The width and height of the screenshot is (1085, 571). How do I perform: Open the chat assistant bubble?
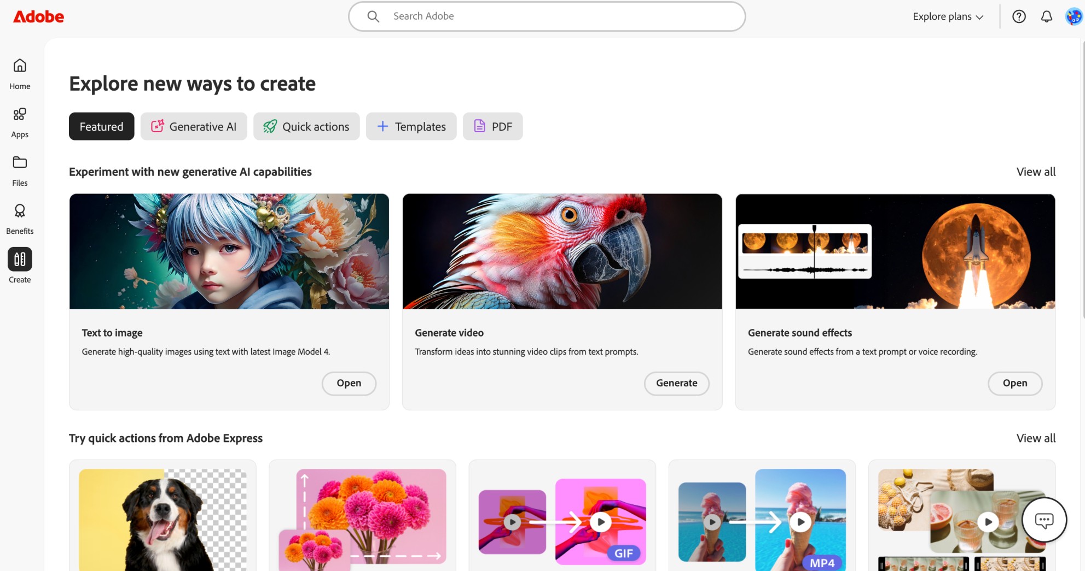(x=1044, y=520)
